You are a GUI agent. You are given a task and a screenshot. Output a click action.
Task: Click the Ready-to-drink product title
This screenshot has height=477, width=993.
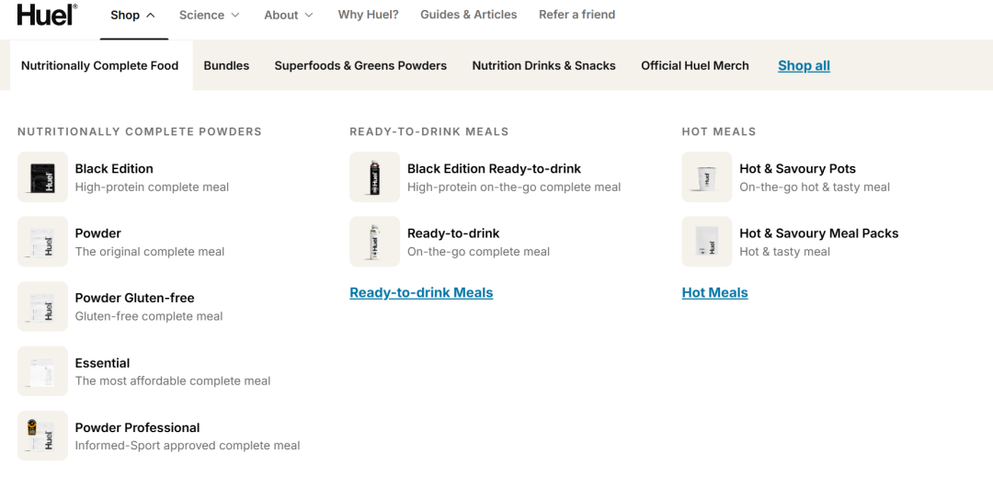453,233
